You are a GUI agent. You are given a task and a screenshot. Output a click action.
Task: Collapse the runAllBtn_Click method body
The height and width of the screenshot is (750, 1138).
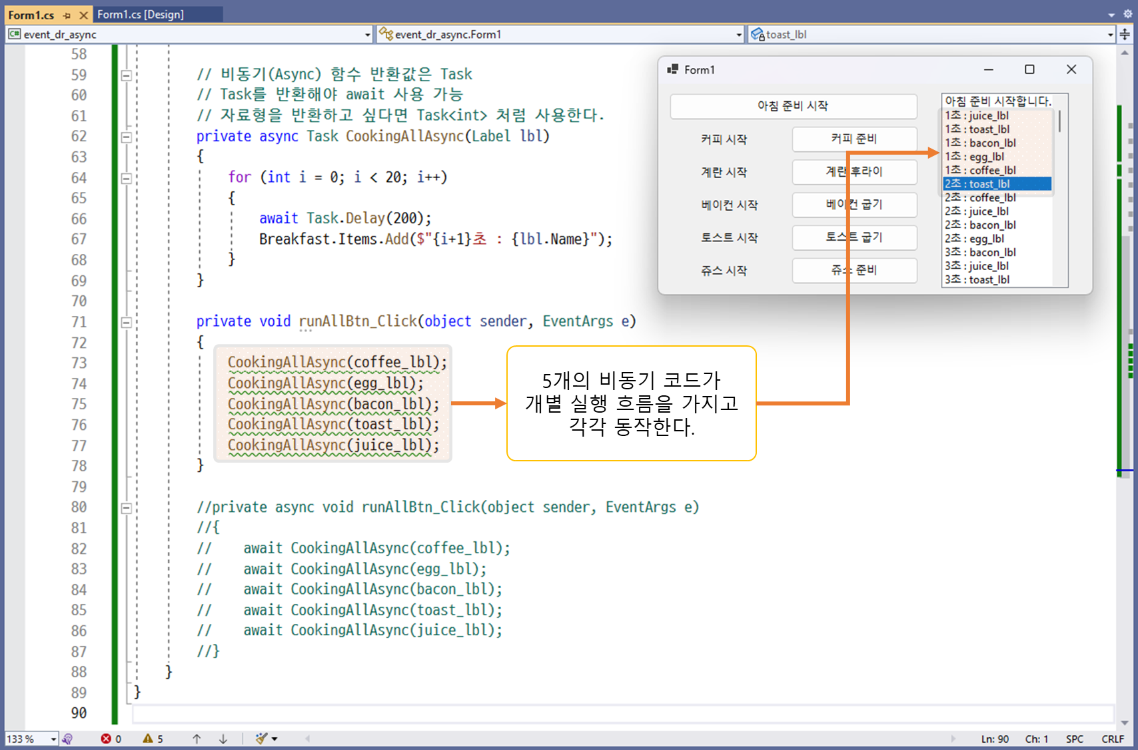tap(125, 321)
